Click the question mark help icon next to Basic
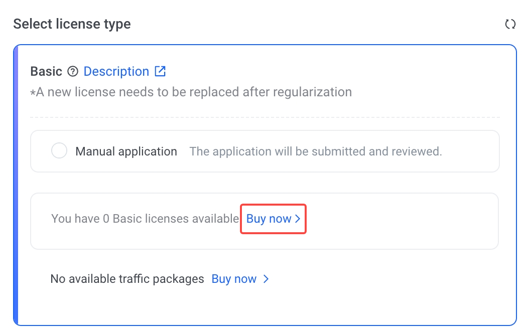 (x=73, y=72)
